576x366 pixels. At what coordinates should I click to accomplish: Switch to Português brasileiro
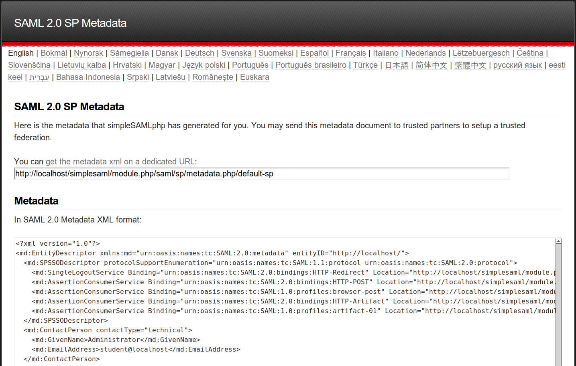pos(311,65)
